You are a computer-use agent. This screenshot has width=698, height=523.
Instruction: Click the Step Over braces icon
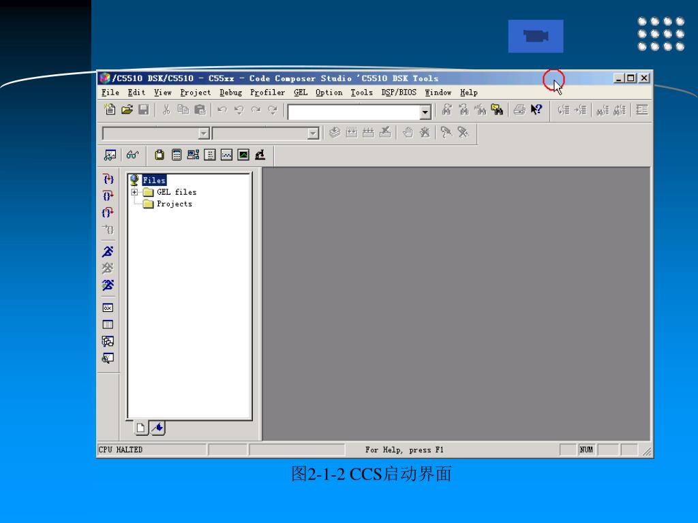108,195
